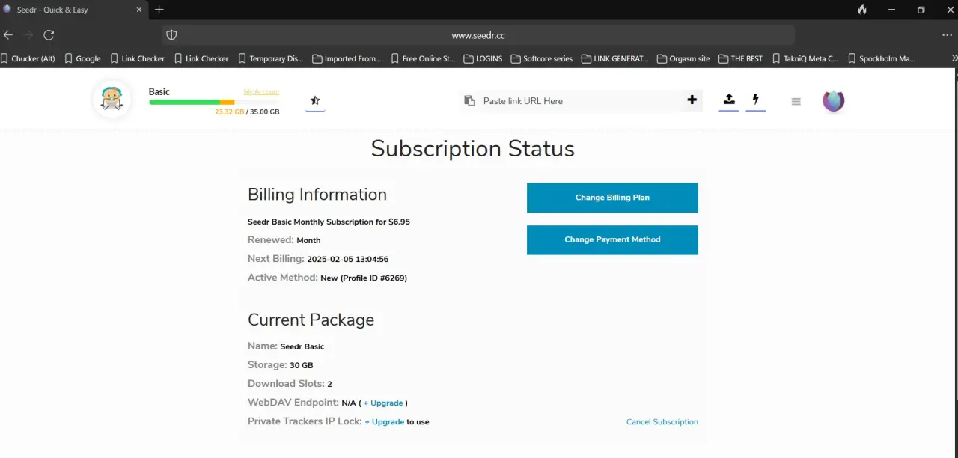Click the purple user profile avatar
Viewport: 958px width, 458px height.
tap(833, 100)
